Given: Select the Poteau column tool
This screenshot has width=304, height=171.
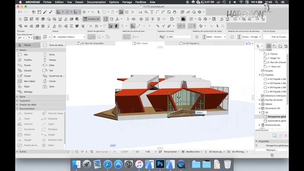Looking at the screenshot, I should (53, 60).
